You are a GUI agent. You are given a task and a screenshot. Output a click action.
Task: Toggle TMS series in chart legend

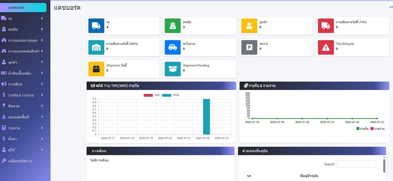point(153,95)
